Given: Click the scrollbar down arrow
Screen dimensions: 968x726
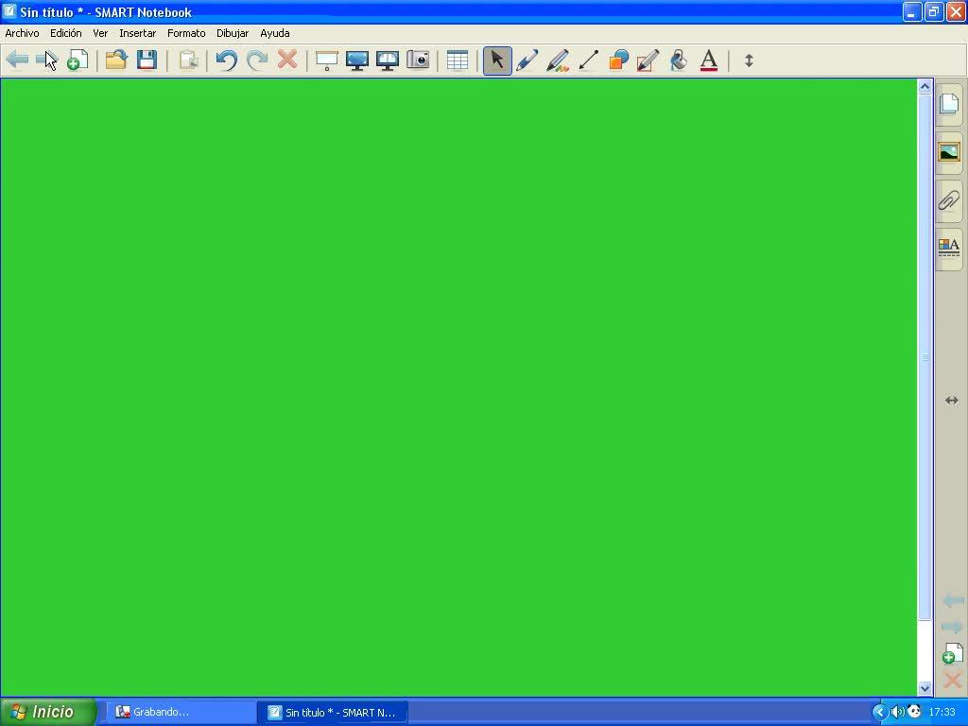Looking at the screenshot, I should coord(925,688).
